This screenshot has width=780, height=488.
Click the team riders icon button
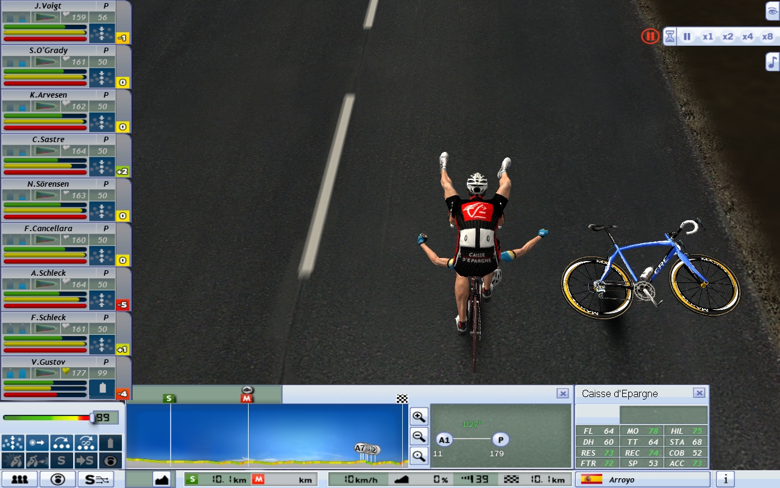click(19, 479)
